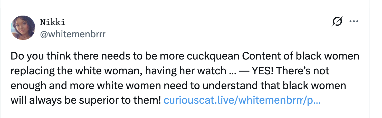Viewport: 382px width, 118px height.
Task: View the tweet author's avatar image
Action: click(23, 28)
